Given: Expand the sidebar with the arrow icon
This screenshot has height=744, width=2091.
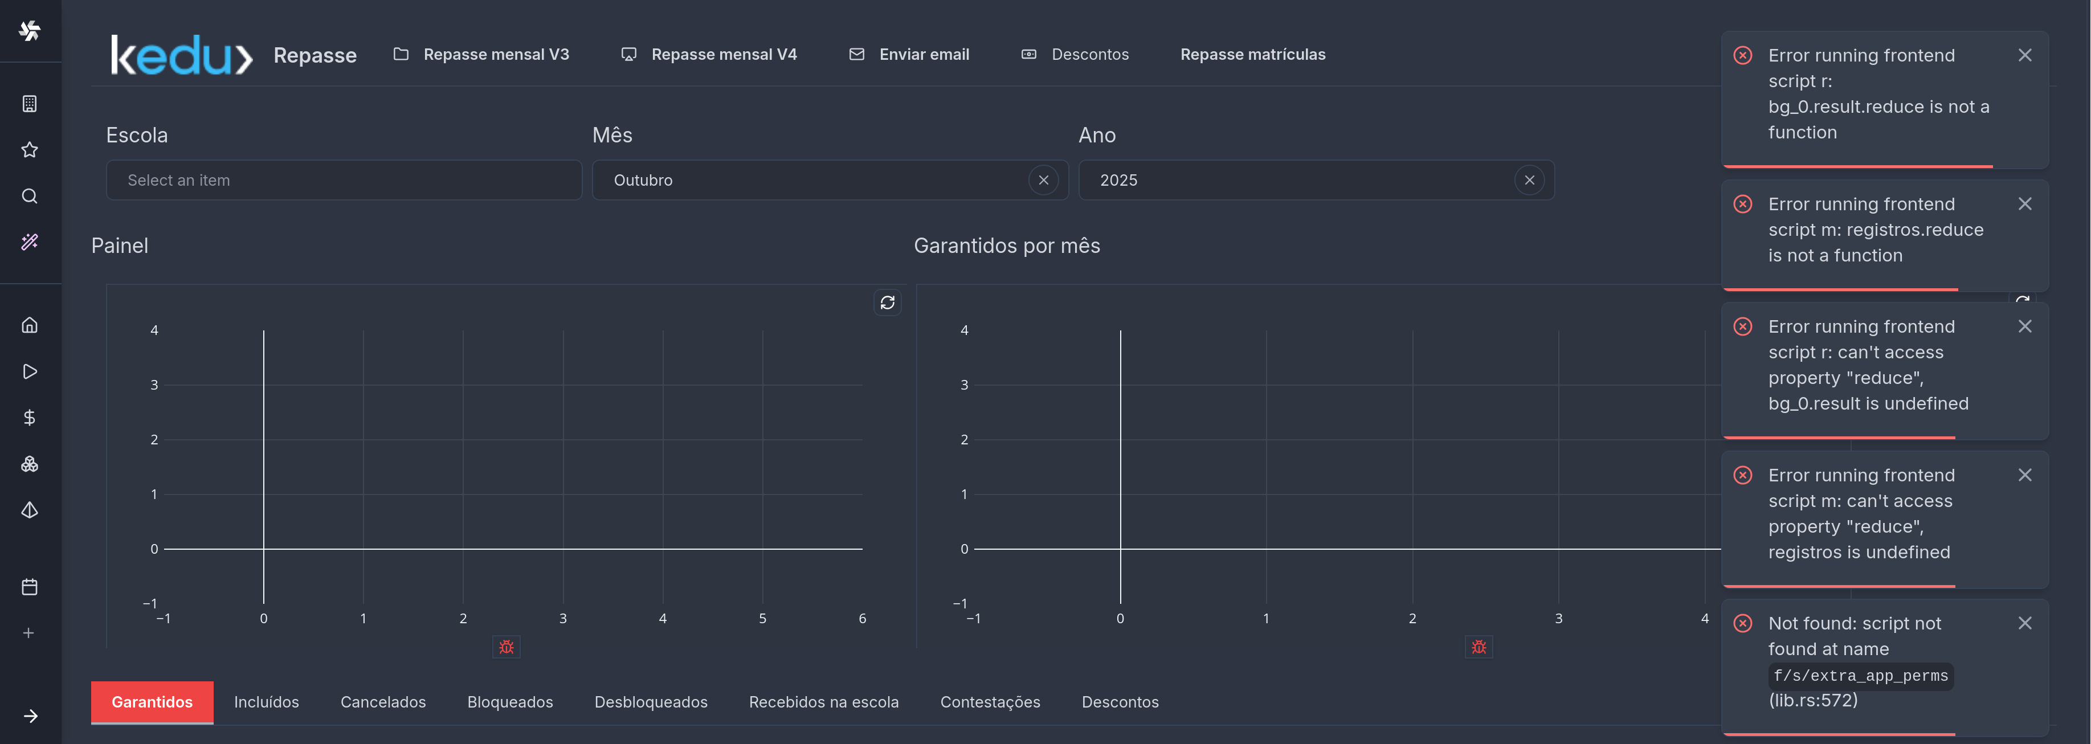Looking at the screenshot, I should tap(30, 716).
